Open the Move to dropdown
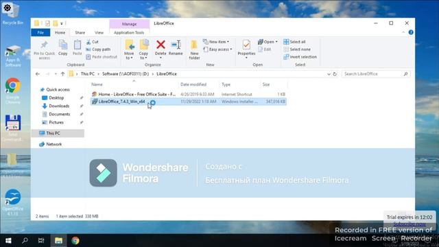Image resolution: width=439 pixels, height=247 pixels. point(129,49)
